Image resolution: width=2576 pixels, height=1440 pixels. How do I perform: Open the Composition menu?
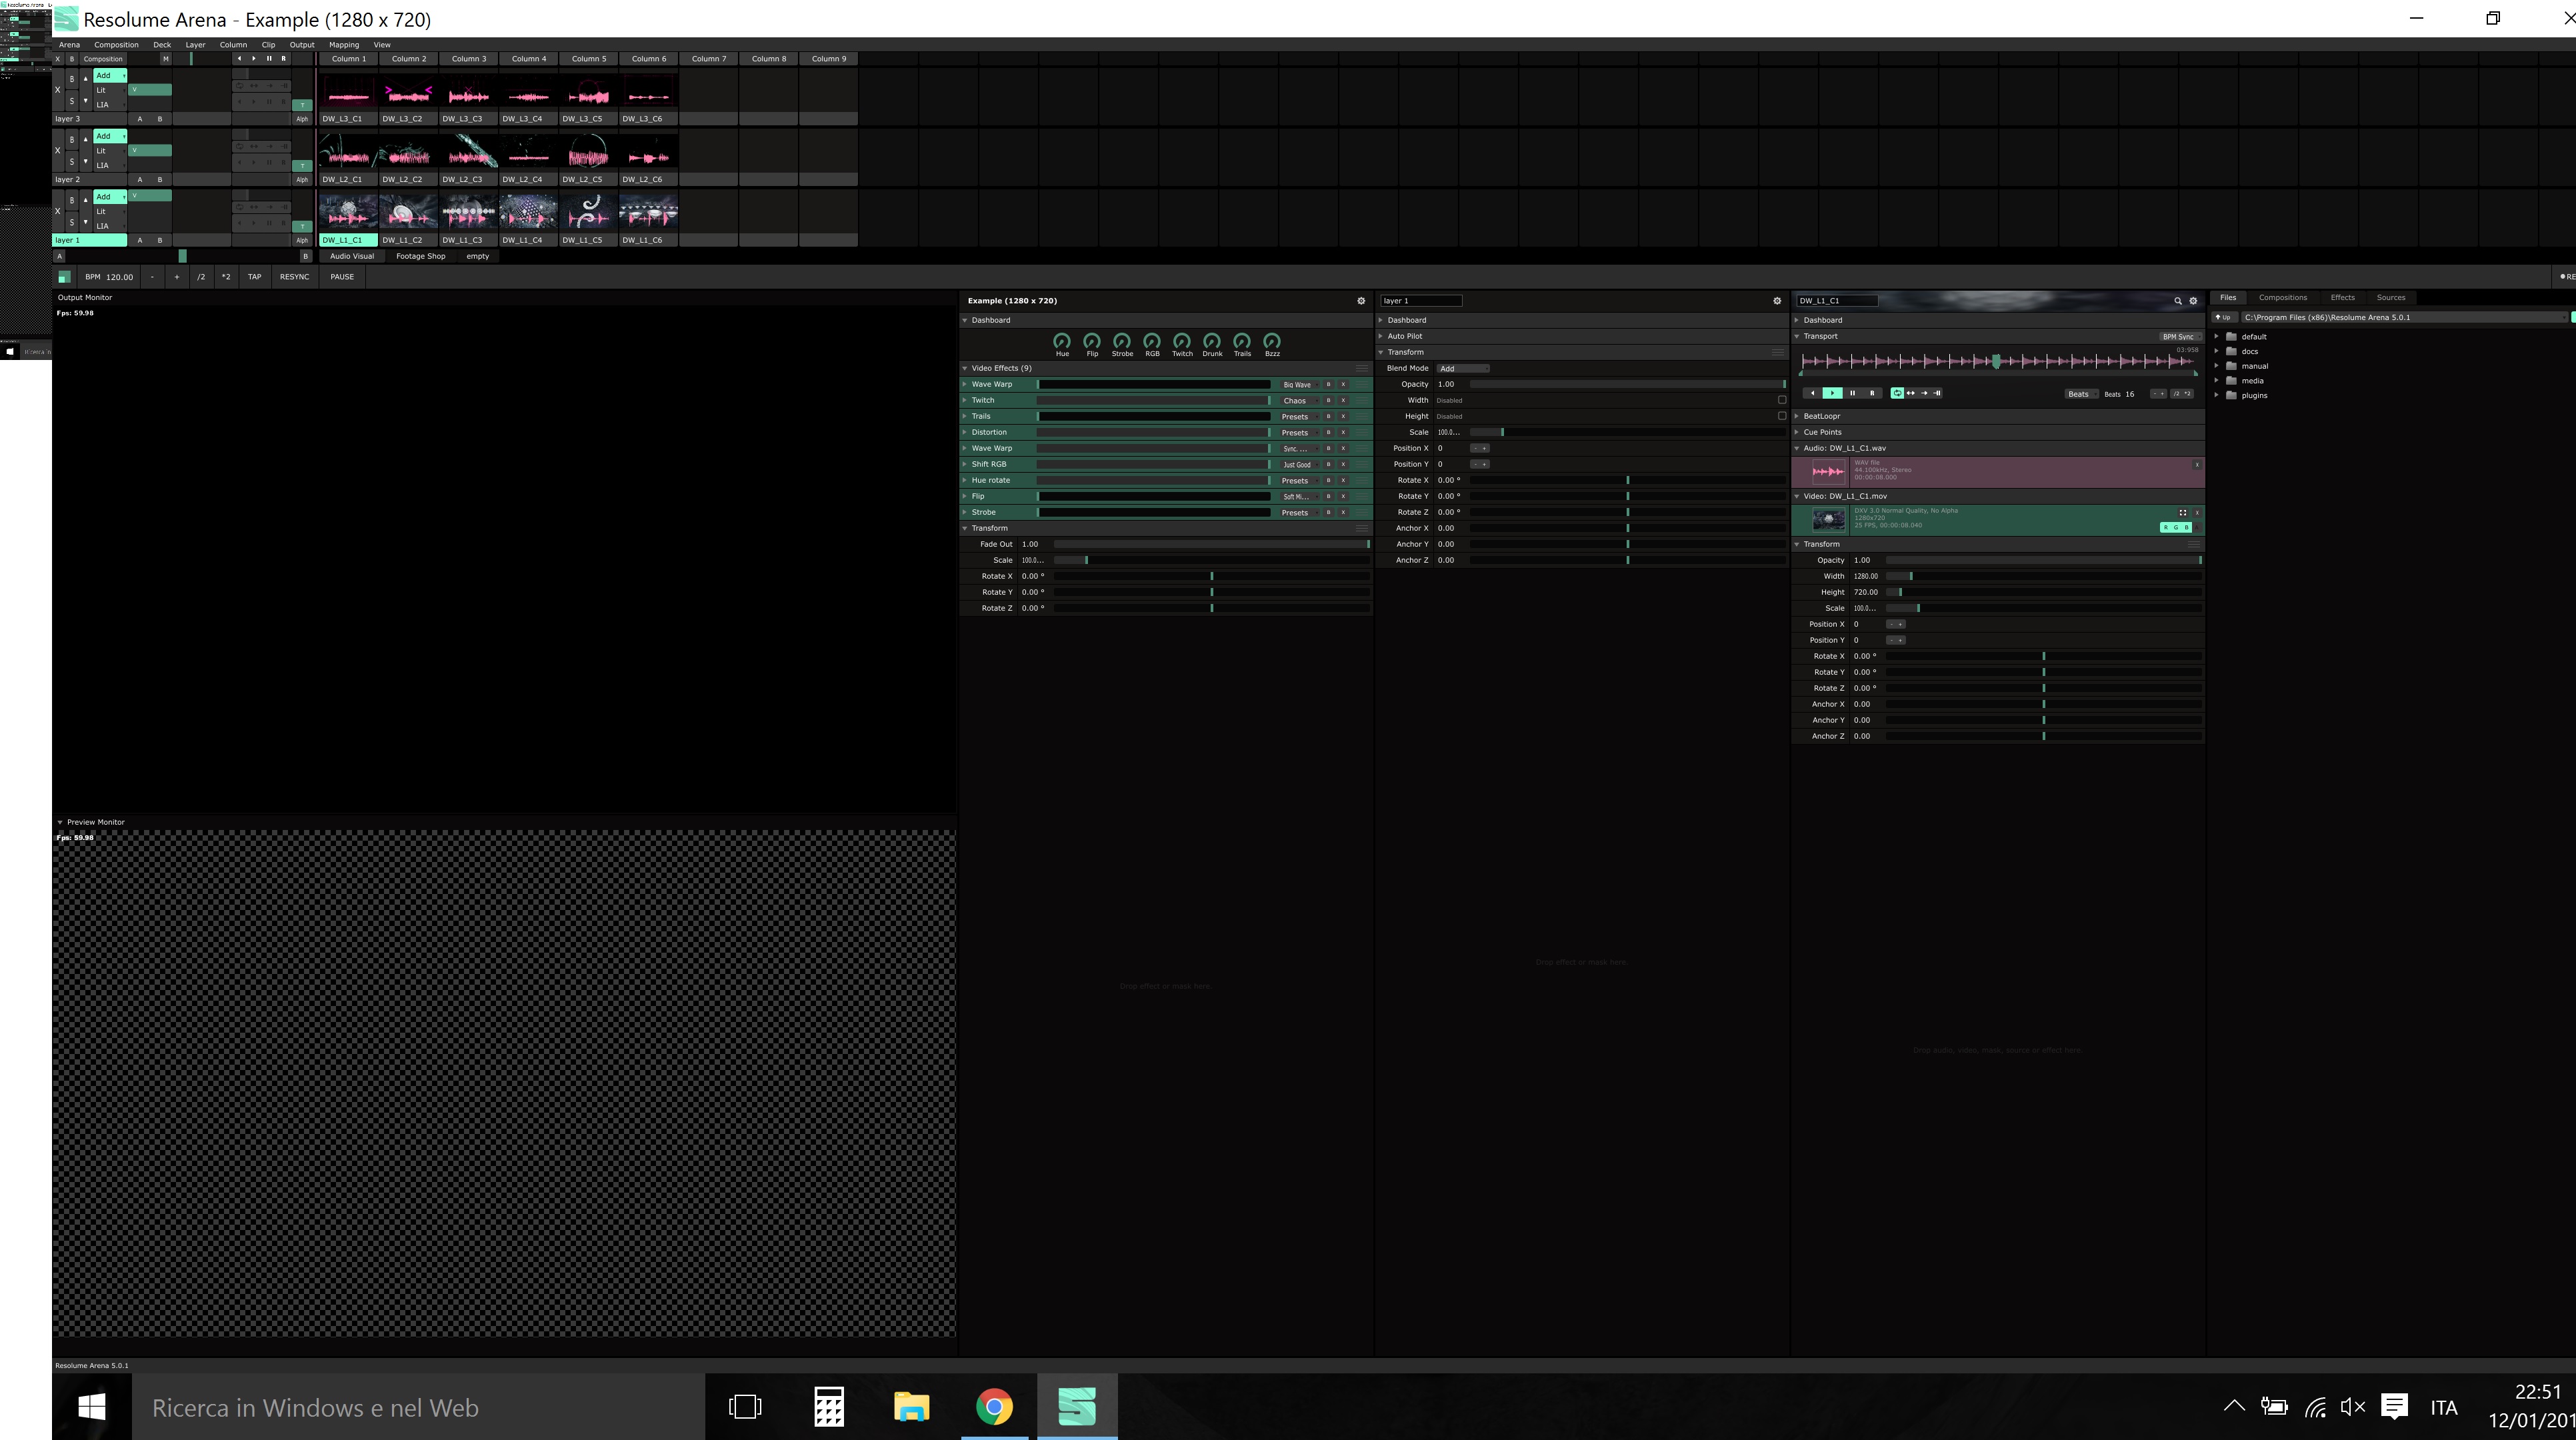116,45
